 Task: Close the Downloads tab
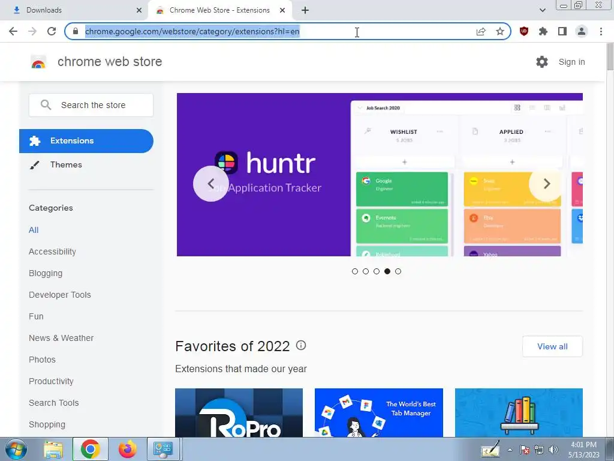click(139, 10)
